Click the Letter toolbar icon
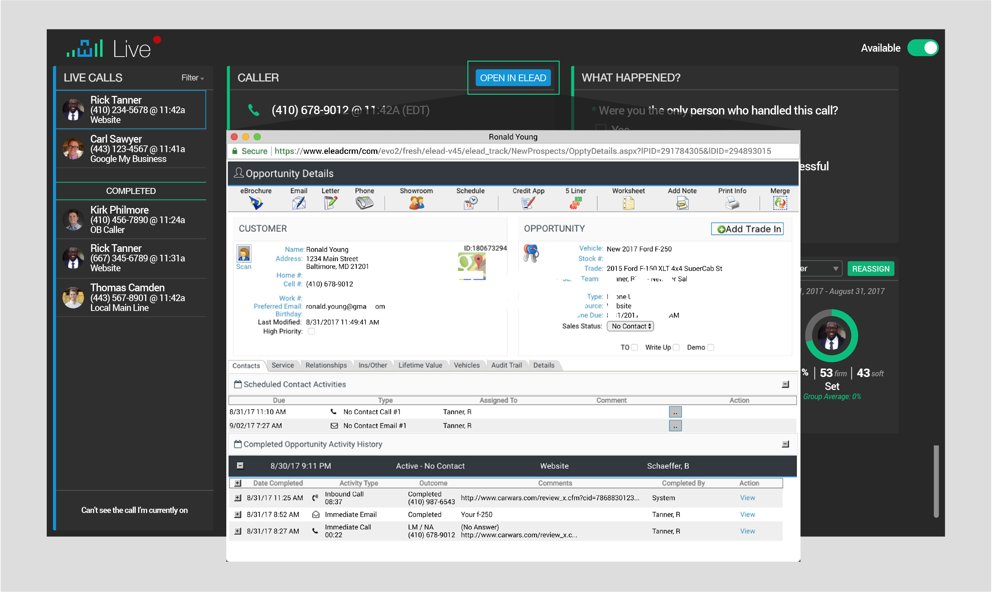 coord(330,203)
